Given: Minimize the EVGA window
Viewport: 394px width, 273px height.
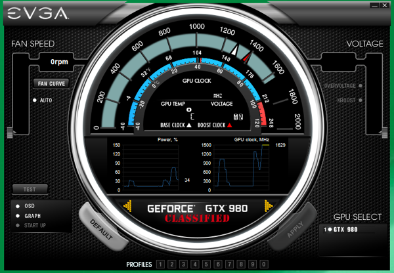Looking at the screenshot, I should 375,5.
